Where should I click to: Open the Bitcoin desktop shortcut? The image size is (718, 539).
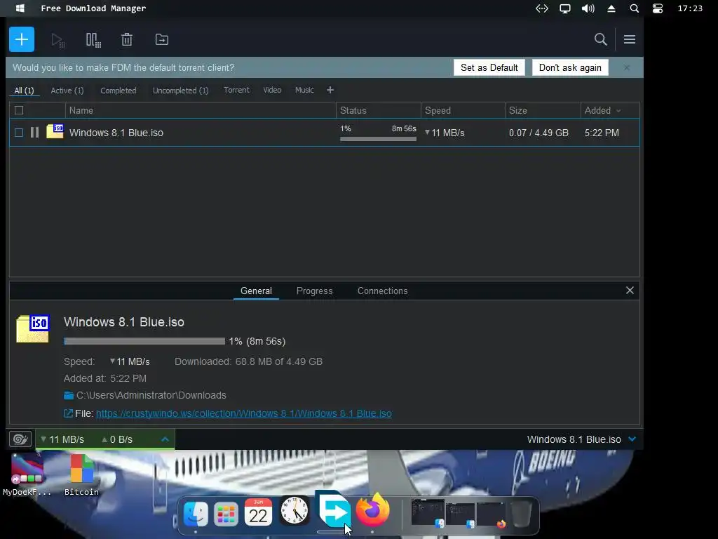(x=81, y=475)
